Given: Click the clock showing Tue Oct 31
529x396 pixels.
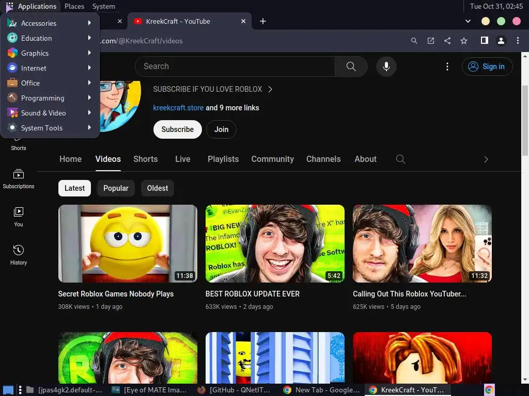Looking at the screenshot, I should click(496, 6).
